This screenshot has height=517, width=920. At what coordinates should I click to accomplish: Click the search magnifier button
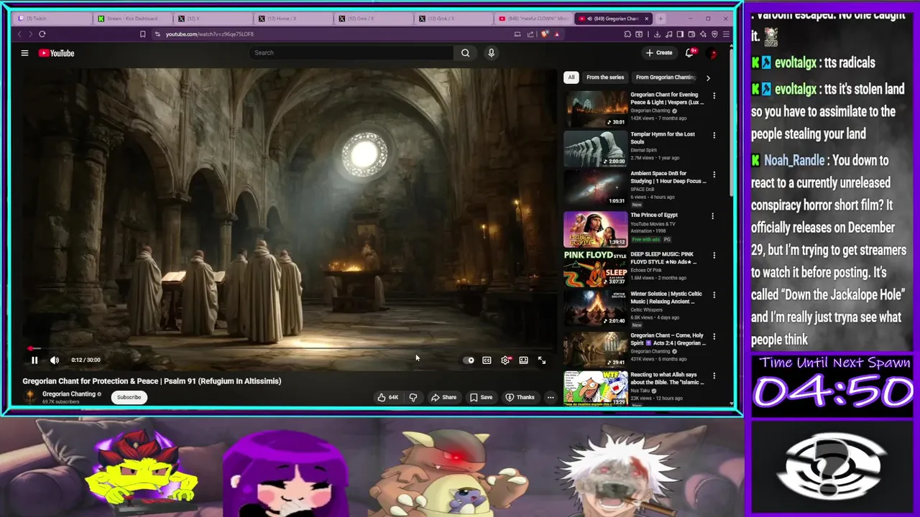coord(465,52)
